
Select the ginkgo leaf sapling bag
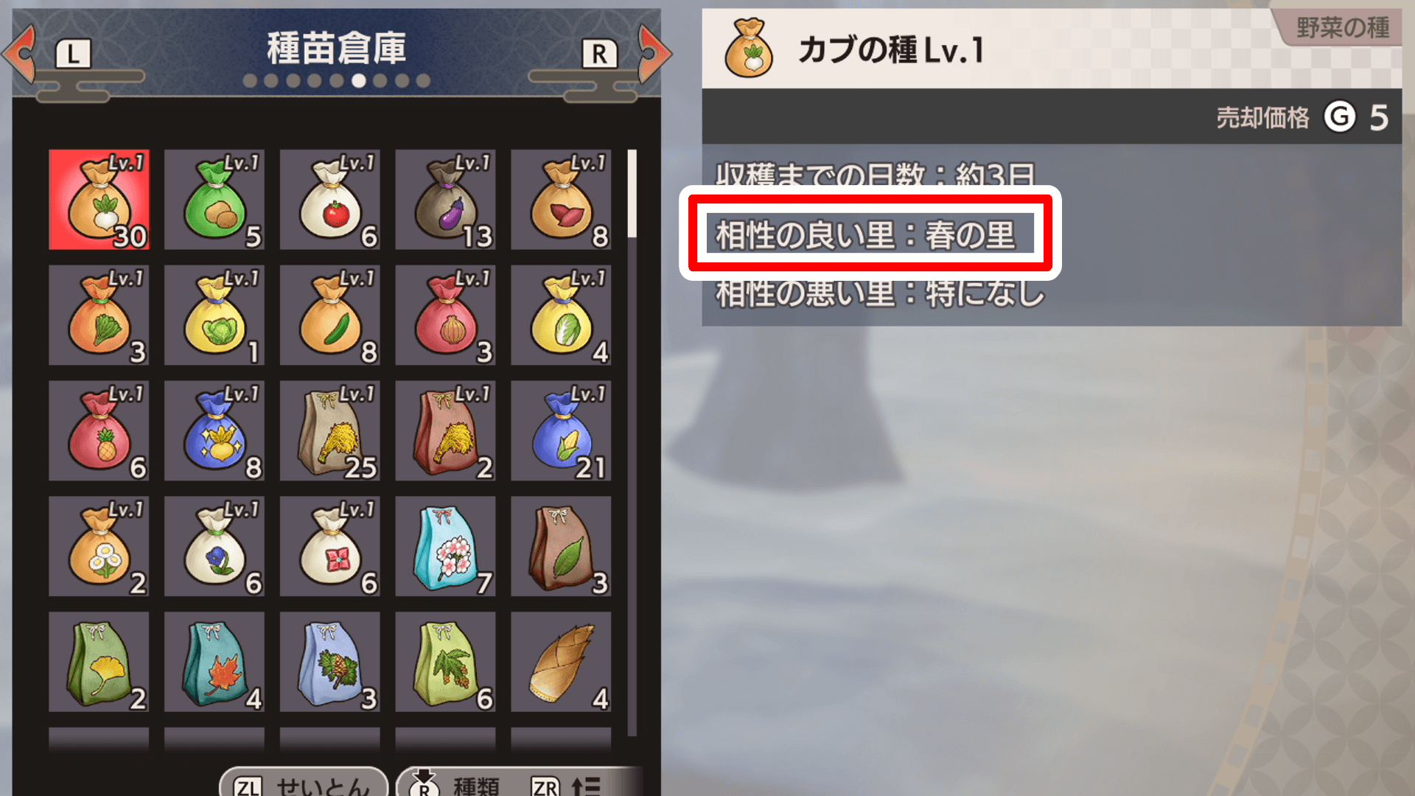[x=99, y=662]
